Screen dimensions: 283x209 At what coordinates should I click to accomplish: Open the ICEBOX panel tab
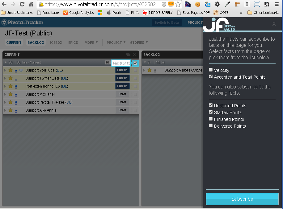[56, 43]
